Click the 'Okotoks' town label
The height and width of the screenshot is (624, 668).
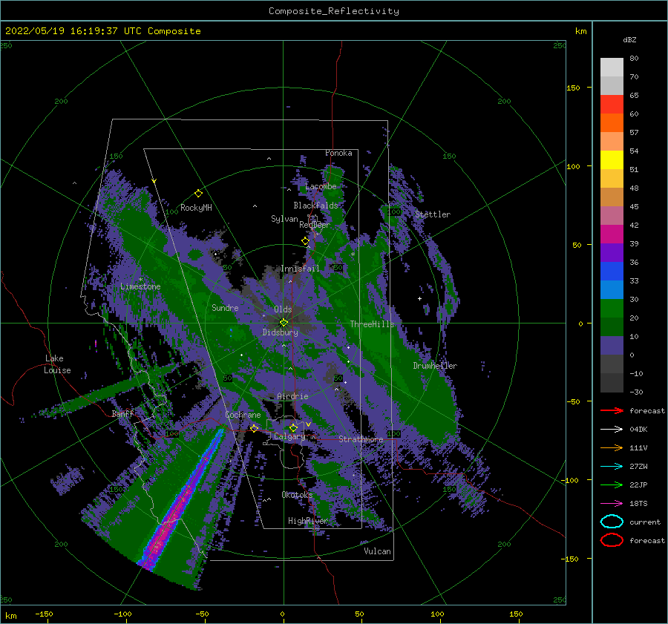(297, 495)
